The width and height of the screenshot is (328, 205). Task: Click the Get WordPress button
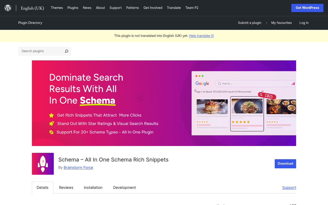(307, 8)
